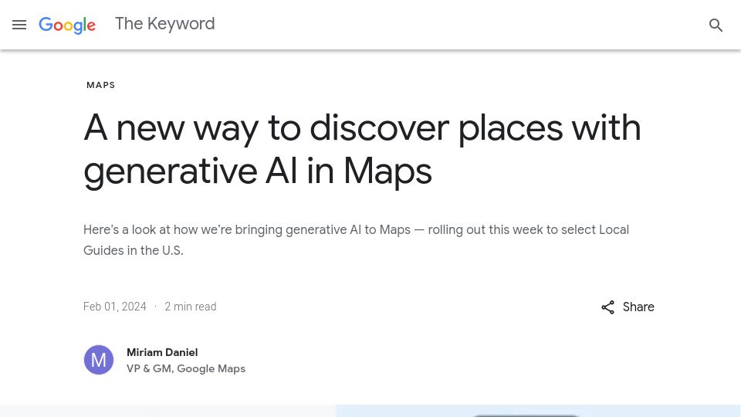The width and height of the screenshot is (741, 417).
Task: Open The Keyword blog home link
Action: 165,24
